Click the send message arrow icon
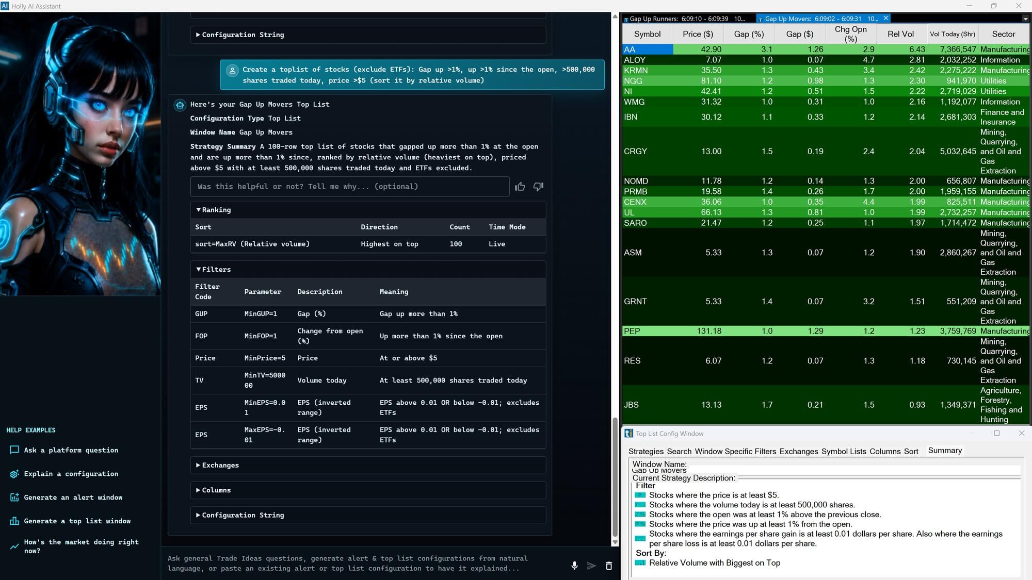 pos(591,566)
